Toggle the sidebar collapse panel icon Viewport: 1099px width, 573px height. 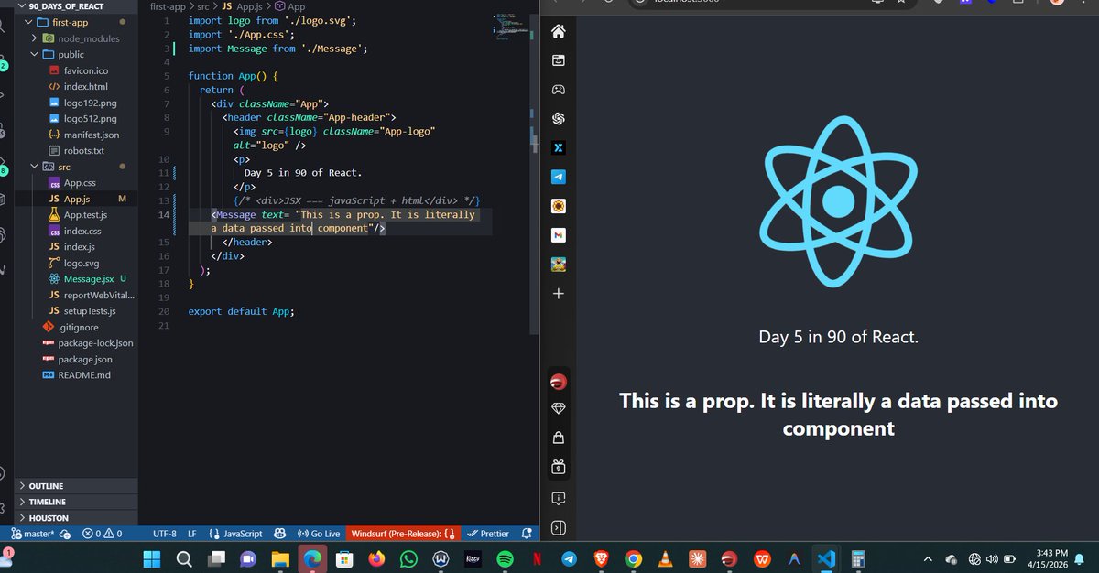pos(559,528)
